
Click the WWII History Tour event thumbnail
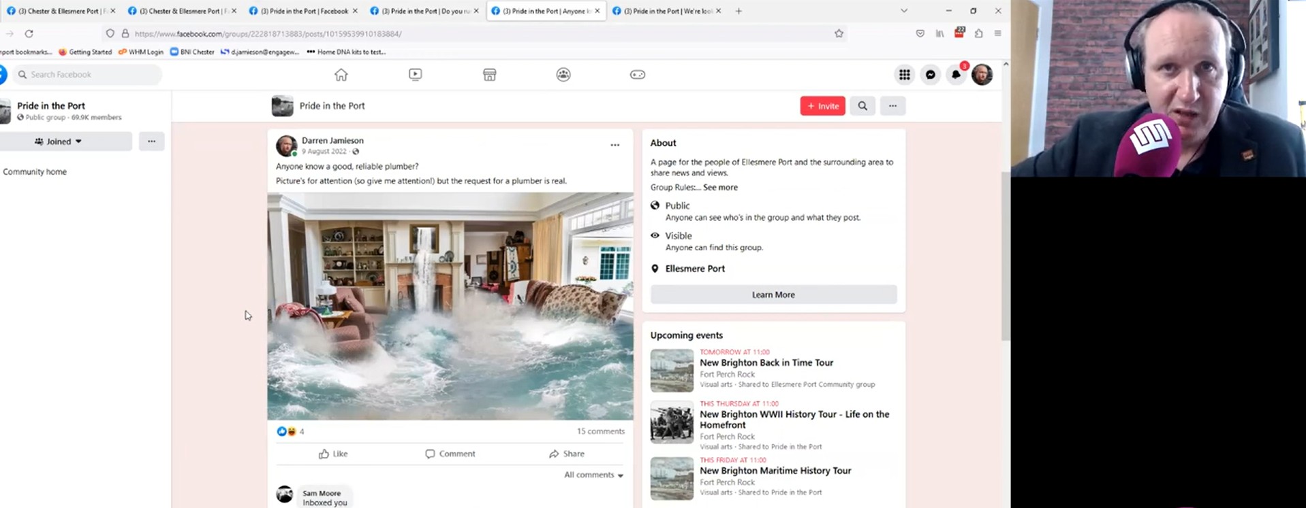click(672, 422)
